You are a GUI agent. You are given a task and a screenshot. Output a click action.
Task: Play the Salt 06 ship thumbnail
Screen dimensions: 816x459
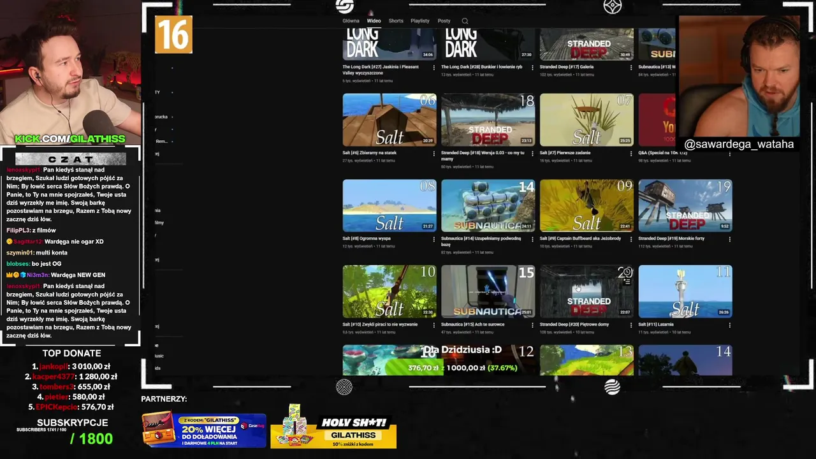[x=390, y=120]
